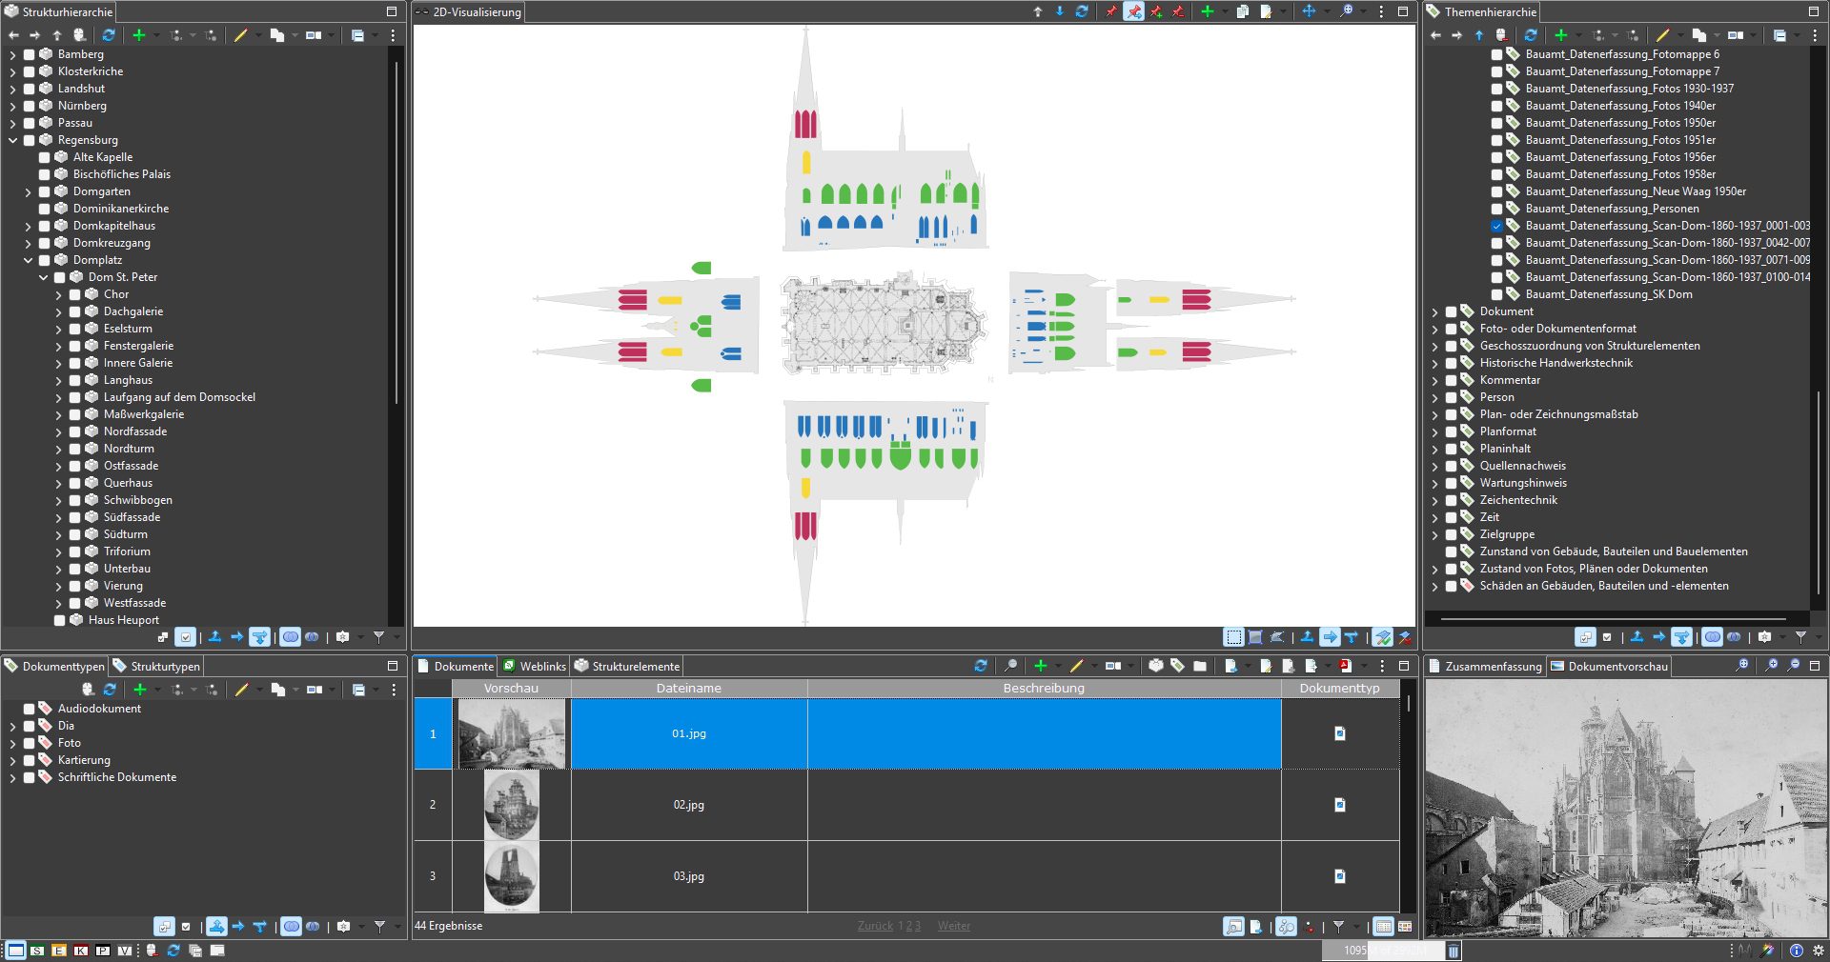
Task: Click the Dateiname column header
Action: [688, 689]
